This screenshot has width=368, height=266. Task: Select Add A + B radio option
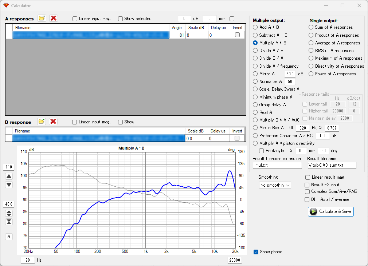coord(255,27)
